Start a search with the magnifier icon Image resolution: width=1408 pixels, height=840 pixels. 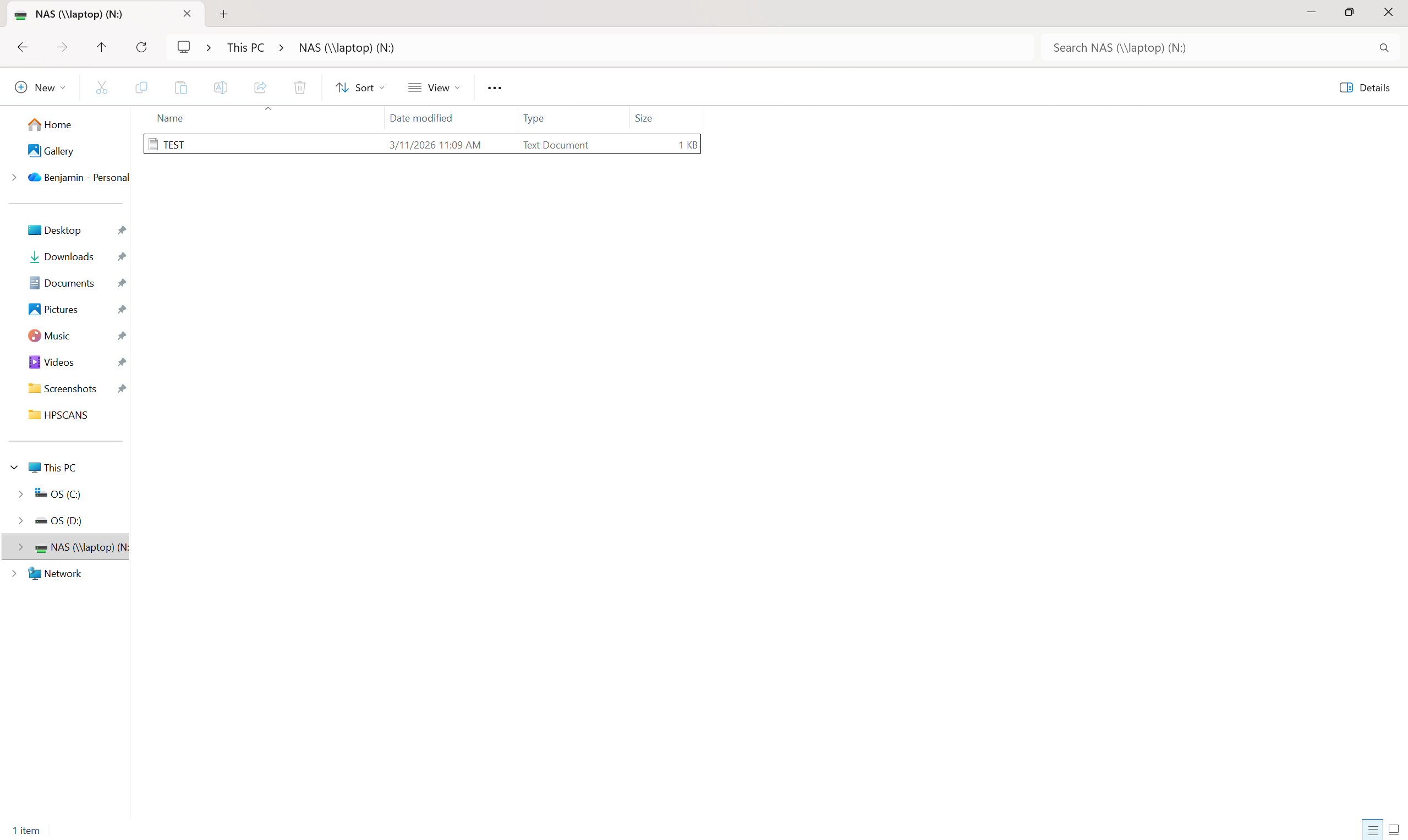[1384, 47]
